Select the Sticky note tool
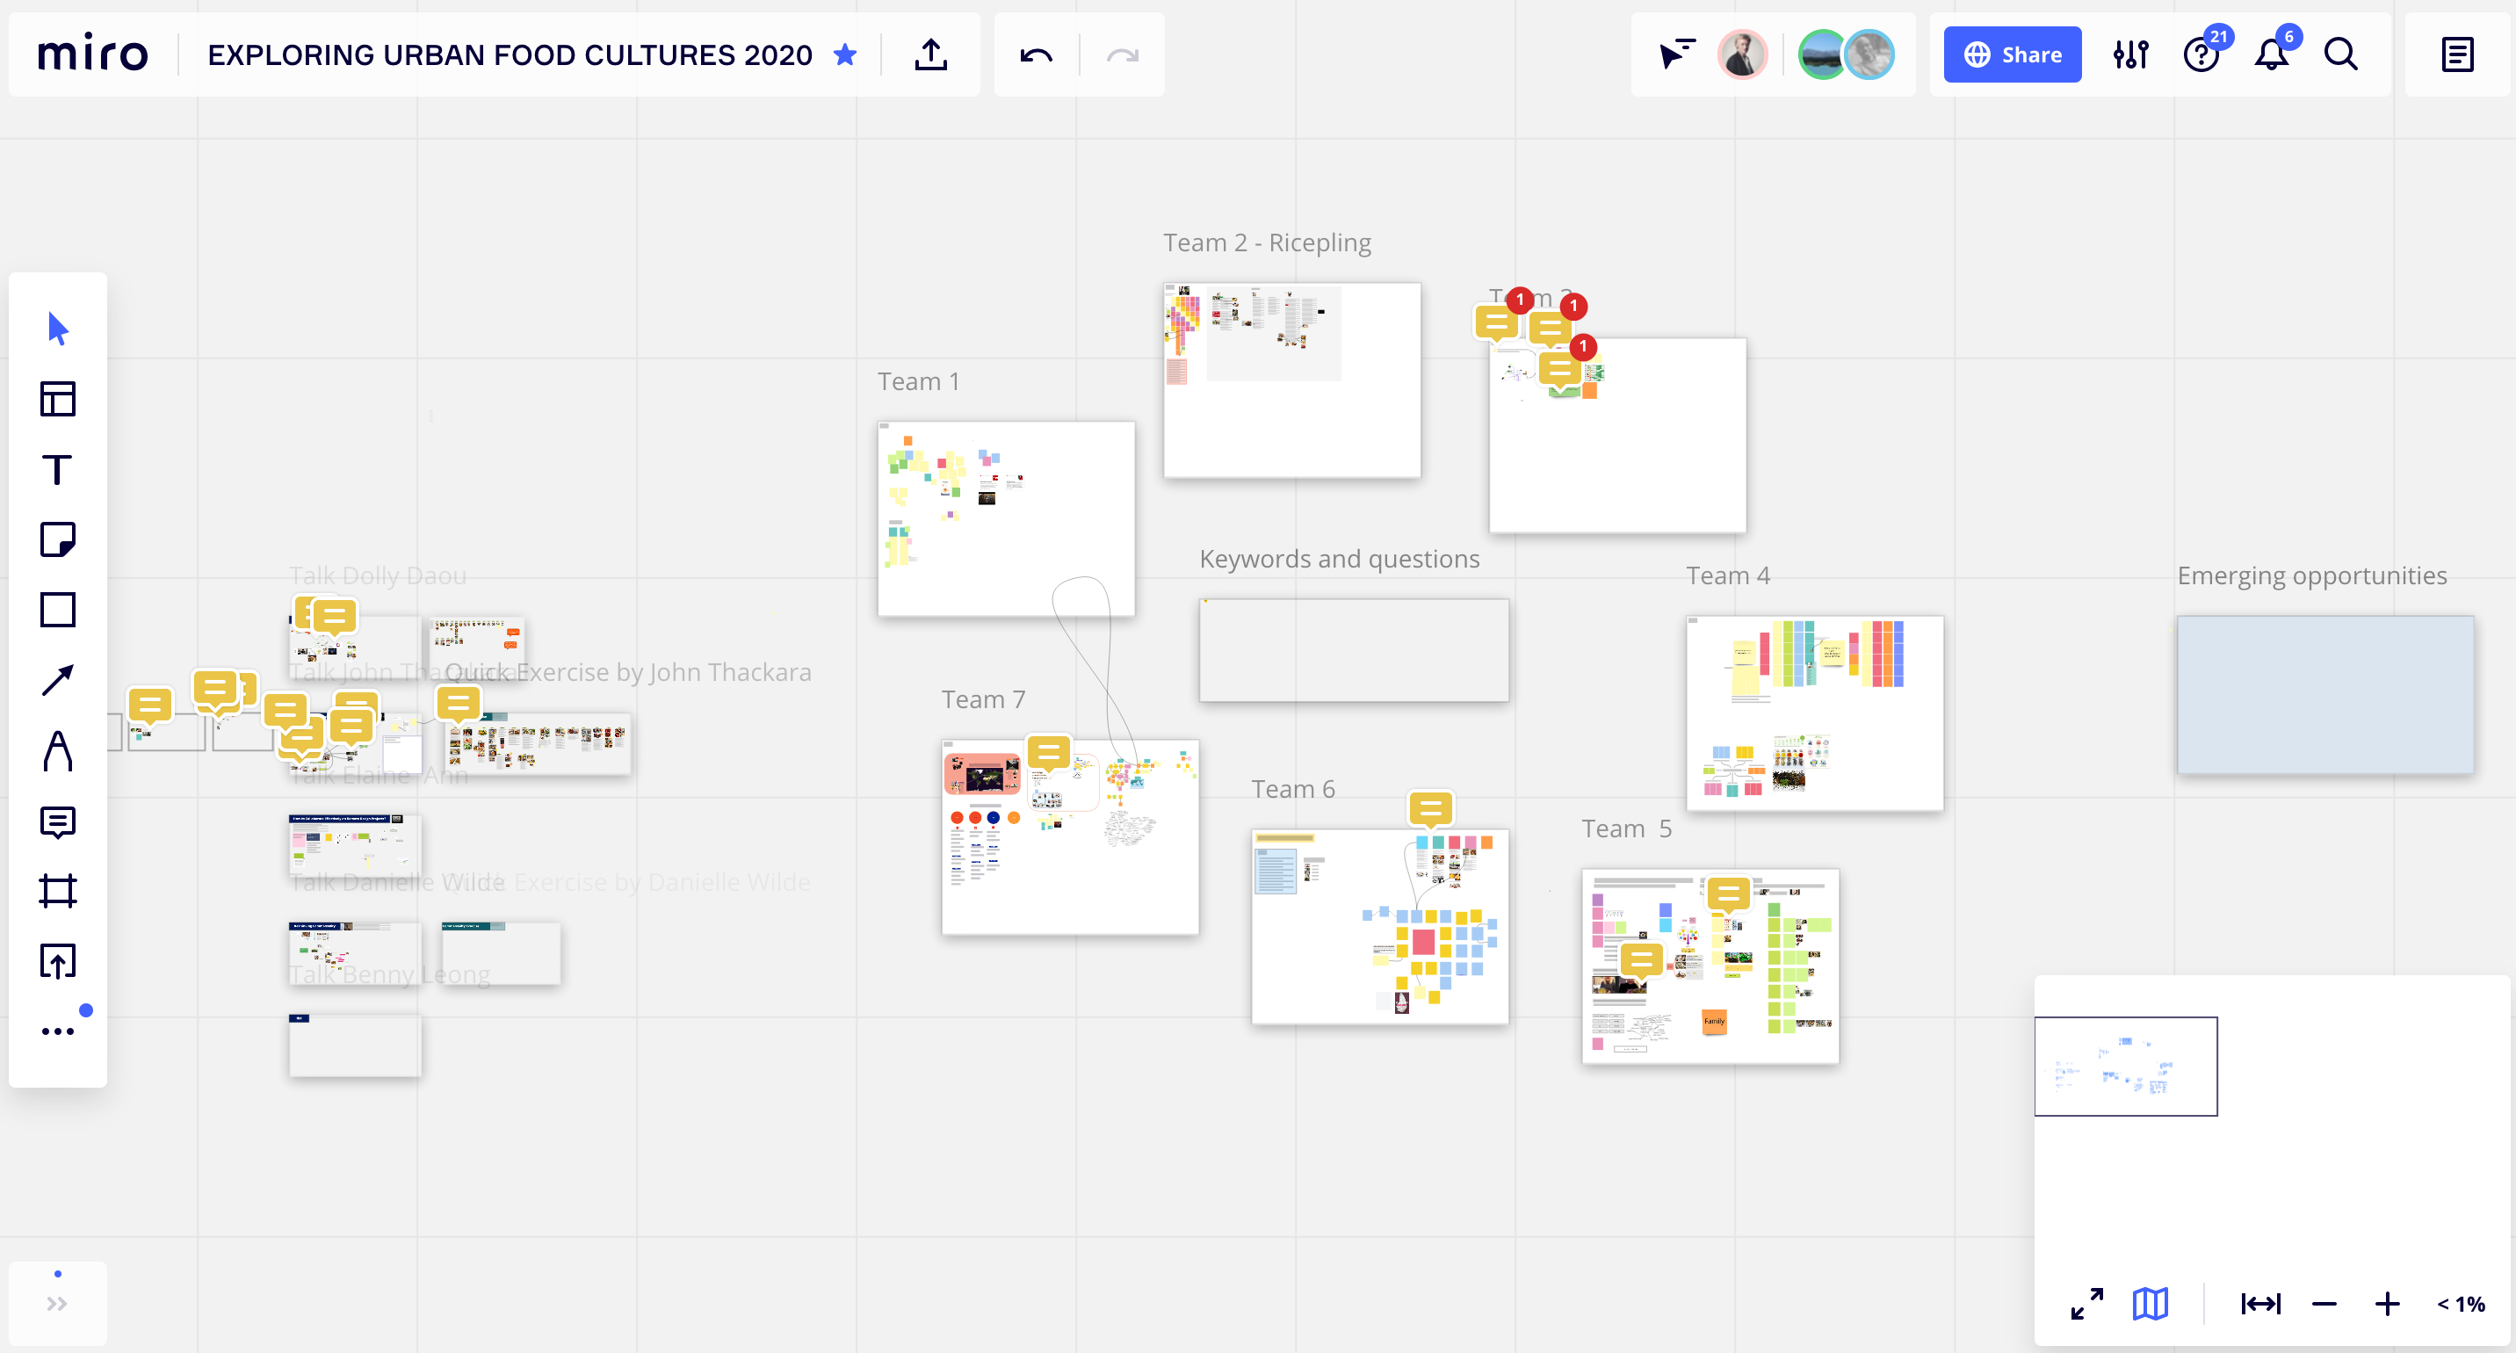The height and width of the screenshot is (1353, 2516). 58,539
